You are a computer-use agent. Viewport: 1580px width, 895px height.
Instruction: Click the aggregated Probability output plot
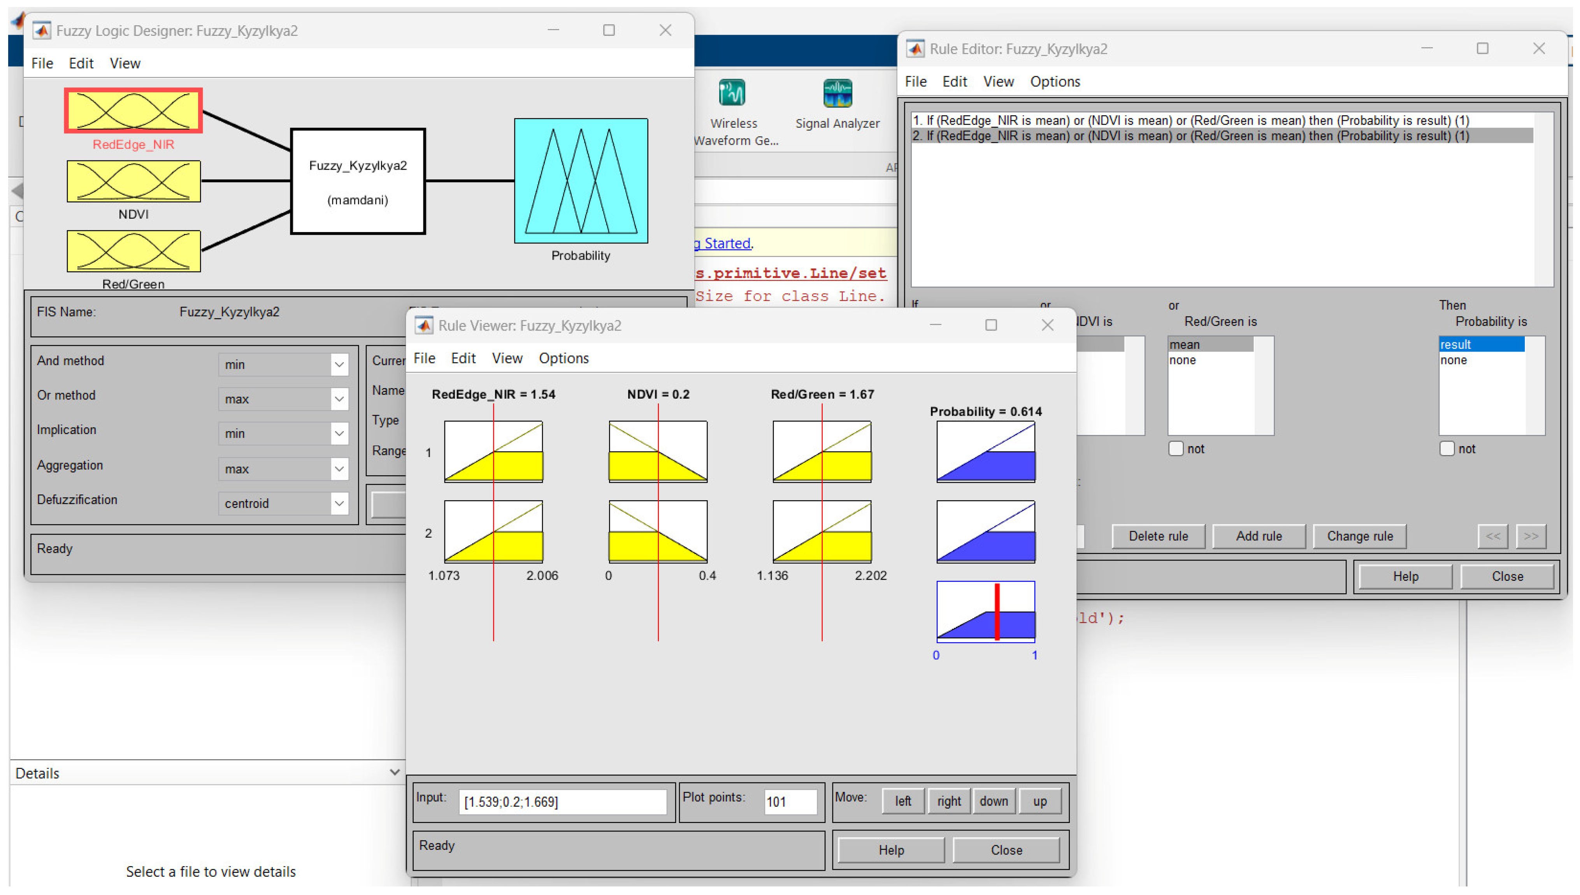point(985,612)
